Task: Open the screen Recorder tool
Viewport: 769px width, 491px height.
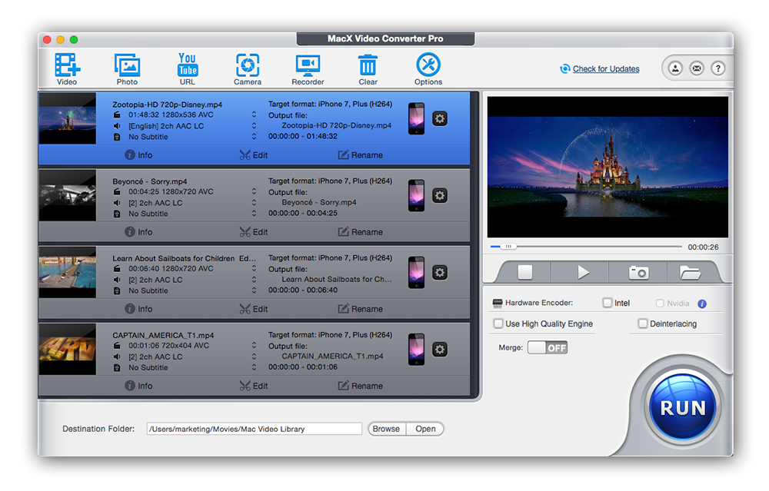Action: (x=308, y=69)
